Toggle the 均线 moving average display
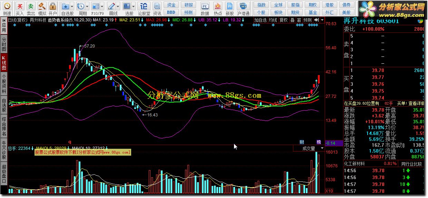Screen dimensions: 428x198 click(x=273, y=20)
